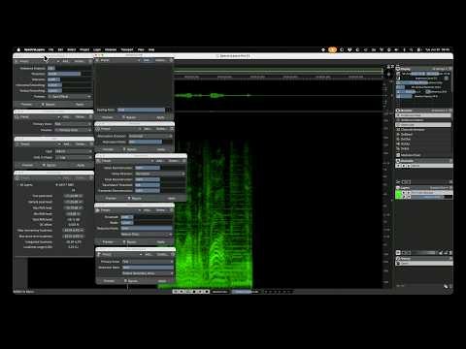
Task: Open the Edit menu
Action: [x=60, y=49]
